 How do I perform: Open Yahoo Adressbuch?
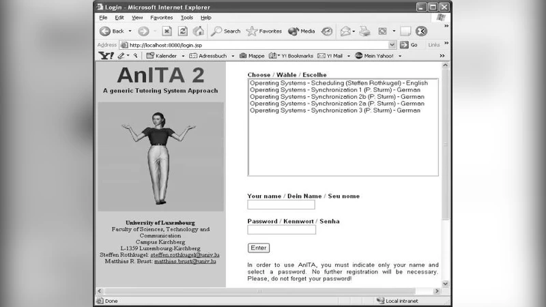click(208, 56)
